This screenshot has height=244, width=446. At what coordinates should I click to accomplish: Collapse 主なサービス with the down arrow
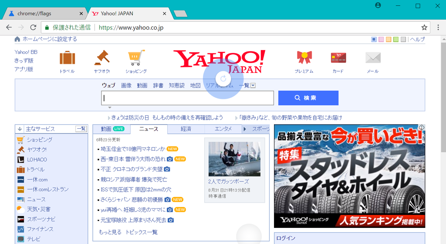point(20,129)
